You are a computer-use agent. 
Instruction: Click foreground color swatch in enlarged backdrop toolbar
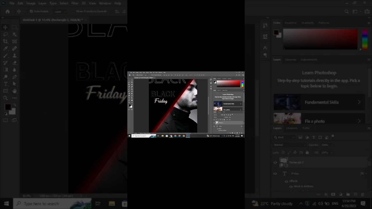[8, 107]
